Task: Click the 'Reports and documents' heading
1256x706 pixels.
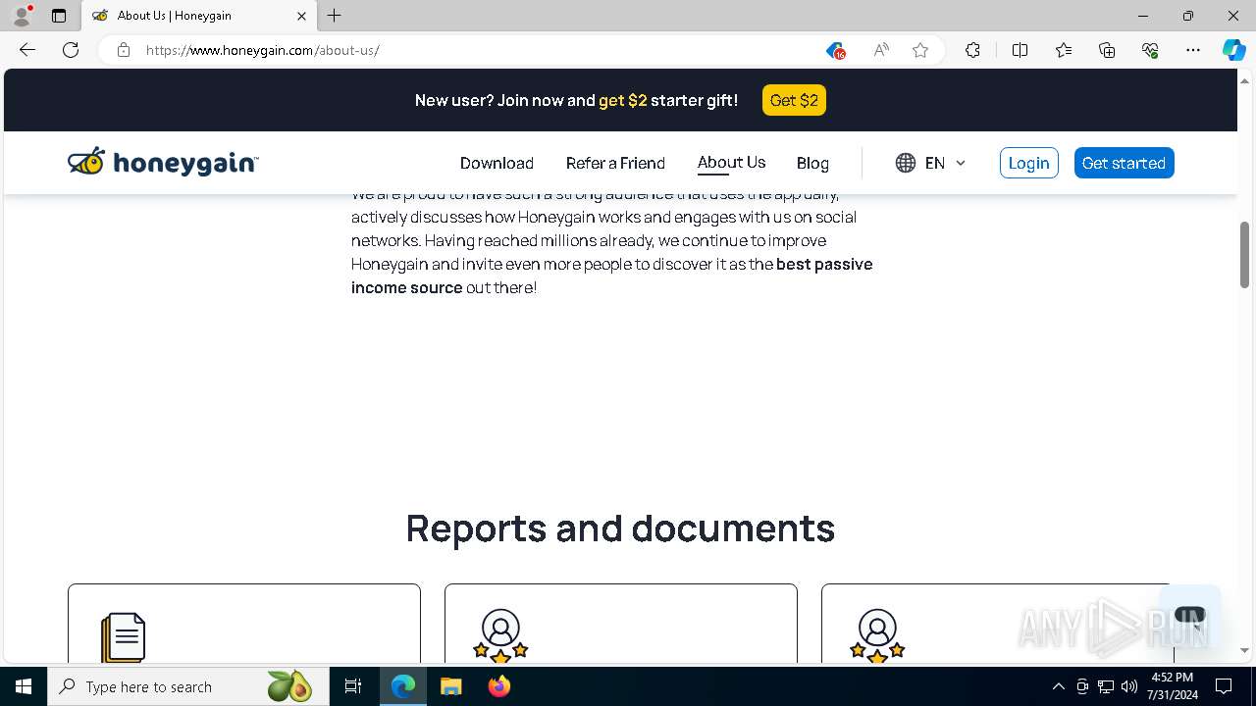Action: [620, 528]
